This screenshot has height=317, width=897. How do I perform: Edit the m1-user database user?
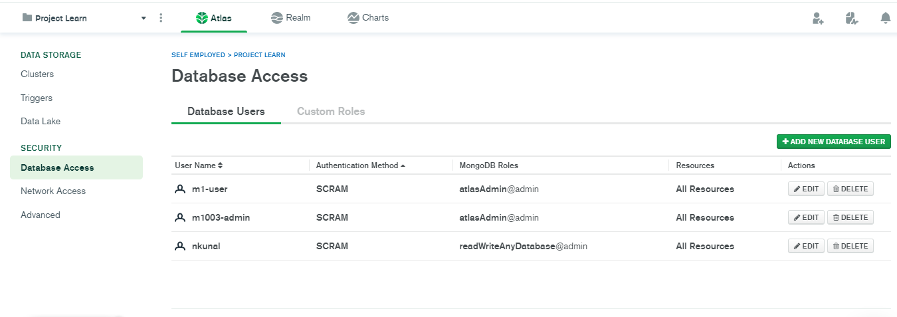tap(806, 189)
